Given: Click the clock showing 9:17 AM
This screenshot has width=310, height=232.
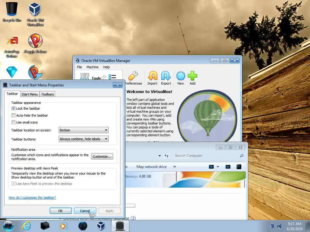Looking at the screenshot, I should coord(295,226).
